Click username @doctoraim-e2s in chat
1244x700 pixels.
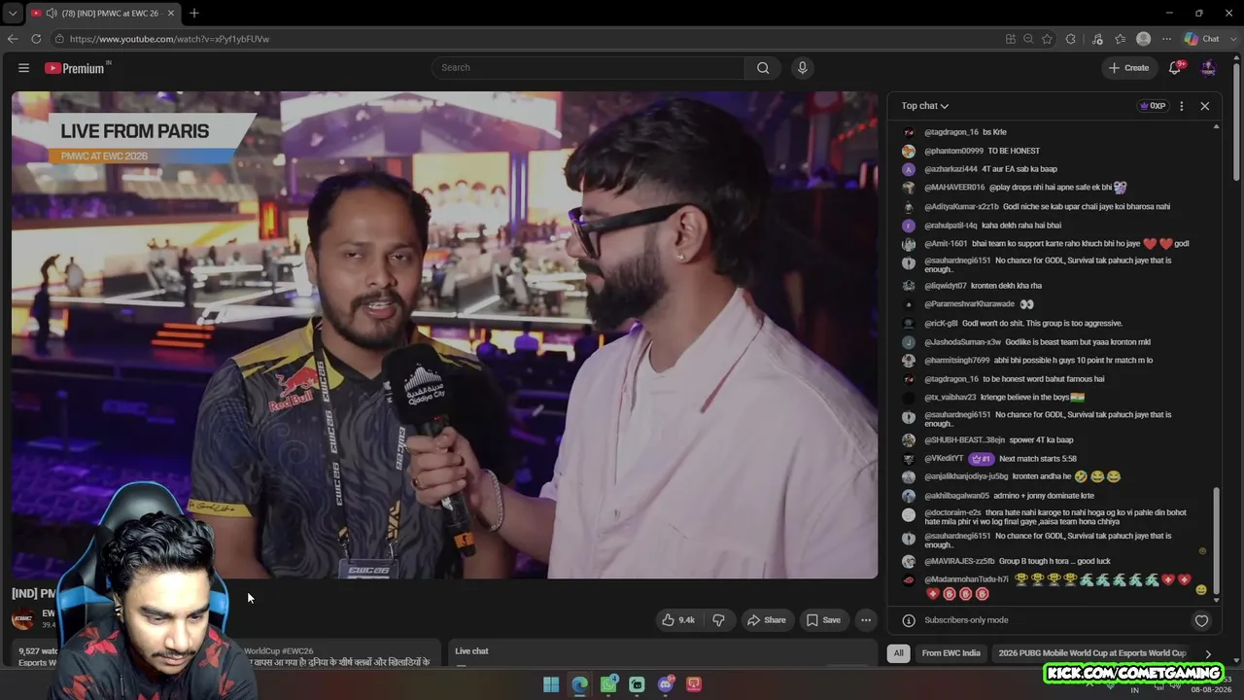point(952,512)
